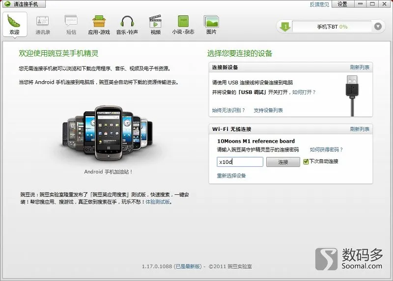Refresh the Wi-Fi 无线连接 list

tap(360, 129)
